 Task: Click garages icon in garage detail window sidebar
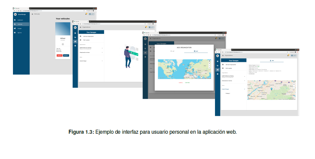pyautogui.click(x=218, y=70)
